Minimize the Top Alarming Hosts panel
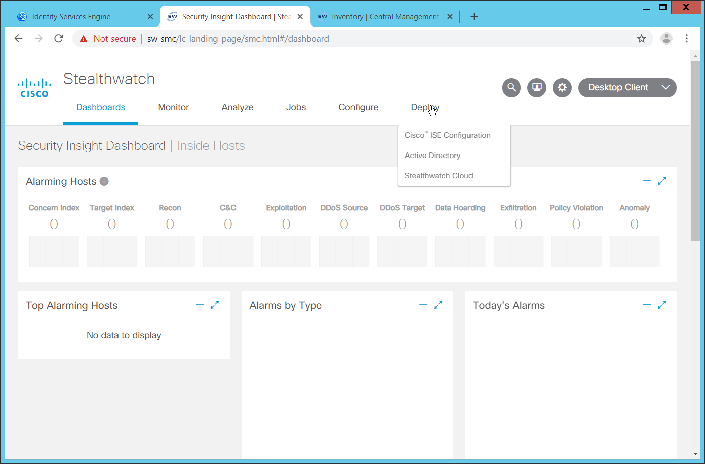This screenshot has width=705, height=464. [200, 305]
